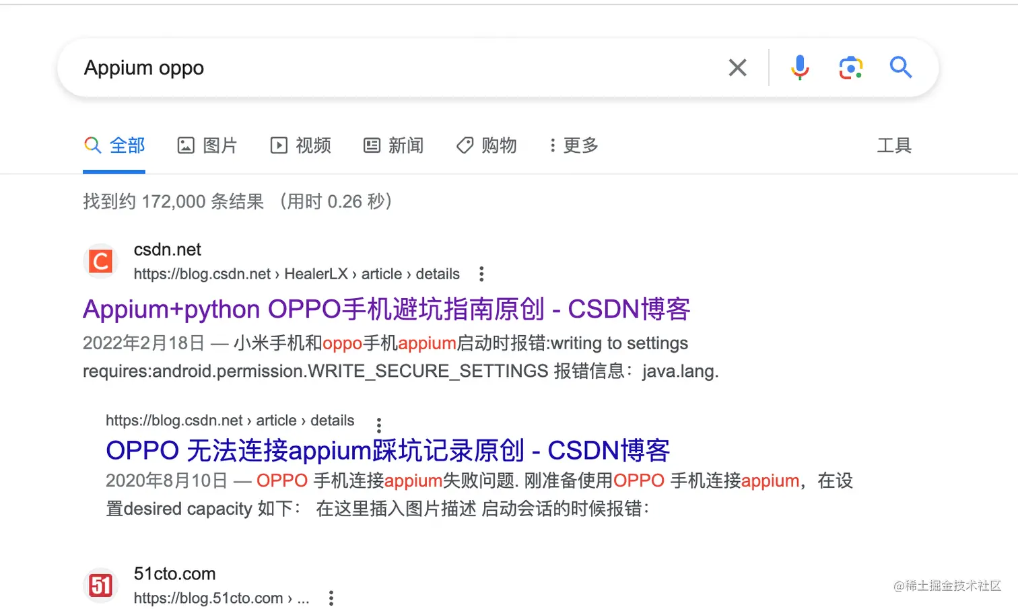Switch to the 图片 tab
This screenshot has width=1018, height=609.
[x=207, y=145]
